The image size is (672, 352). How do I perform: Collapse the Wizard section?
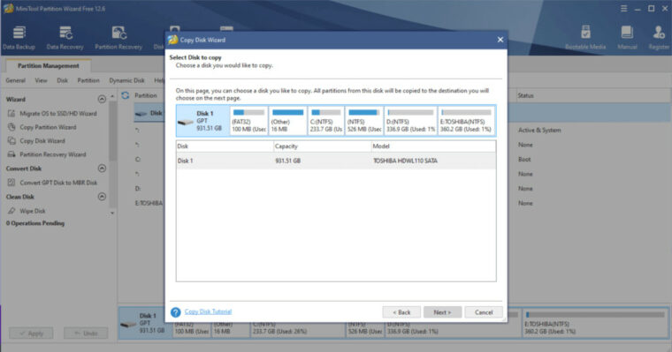(x=102, y=99)
